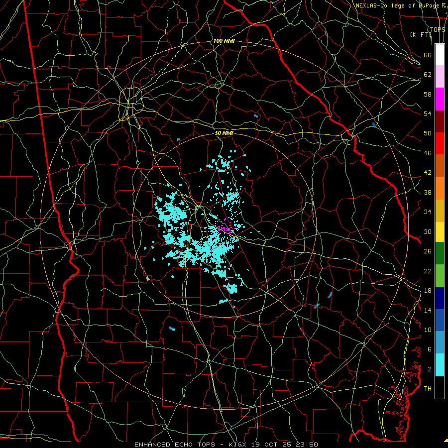Image resolution: width=448 pixels, height=448 pixels.
Task: Click the legend value "22"
Action: coord(428,271)
